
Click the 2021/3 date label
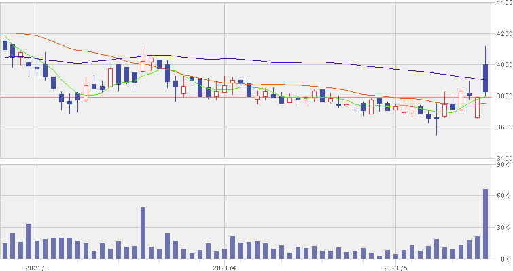(37, 267)
